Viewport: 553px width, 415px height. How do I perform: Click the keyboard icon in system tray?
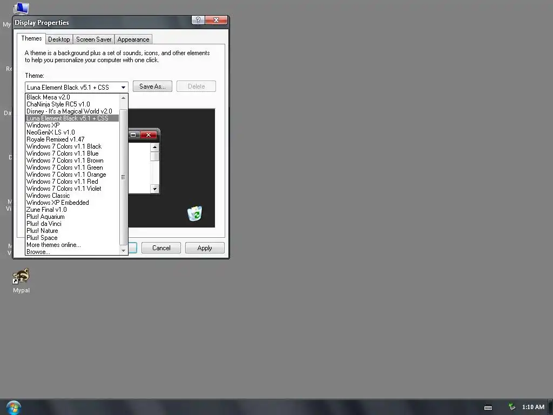point(488,407)
